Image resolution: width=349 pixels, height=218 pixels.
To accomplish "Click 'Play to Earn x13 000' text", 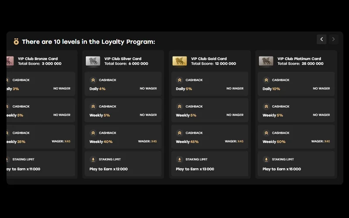I will (195, 169).
